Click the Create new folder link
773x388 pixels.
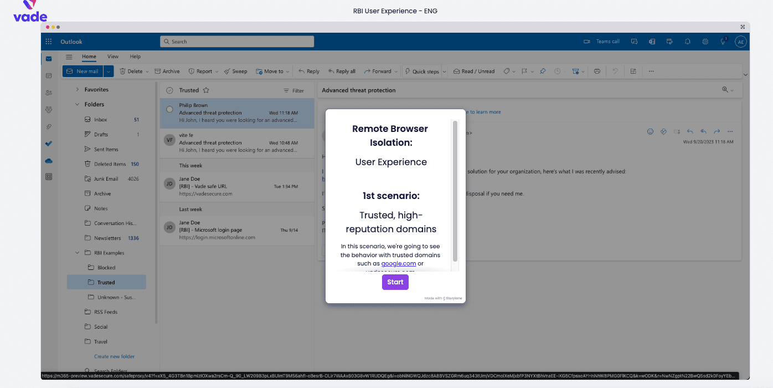115,356
